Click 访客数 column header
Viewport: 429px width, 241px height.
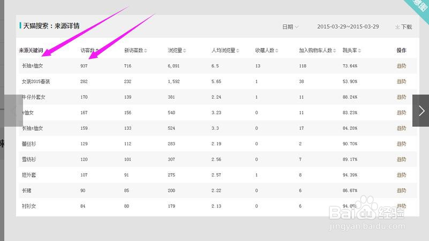click(x=87, y=50)
